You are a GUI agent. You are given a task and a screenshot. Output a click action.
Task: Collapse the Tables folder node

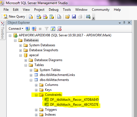(26, 65)
